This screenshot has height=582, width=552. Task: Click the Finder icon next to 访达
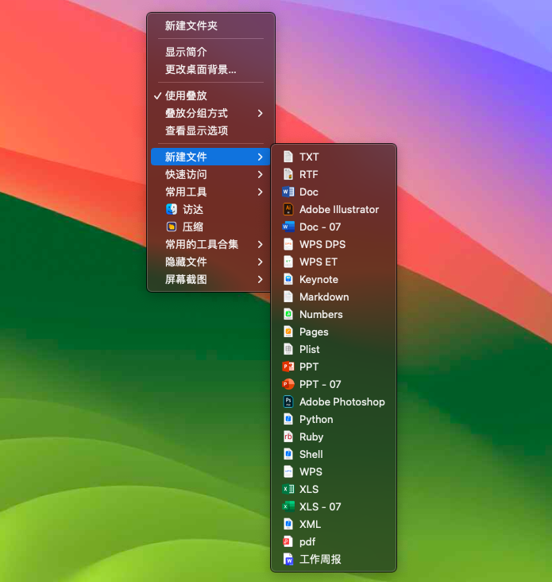pos(172,209)
